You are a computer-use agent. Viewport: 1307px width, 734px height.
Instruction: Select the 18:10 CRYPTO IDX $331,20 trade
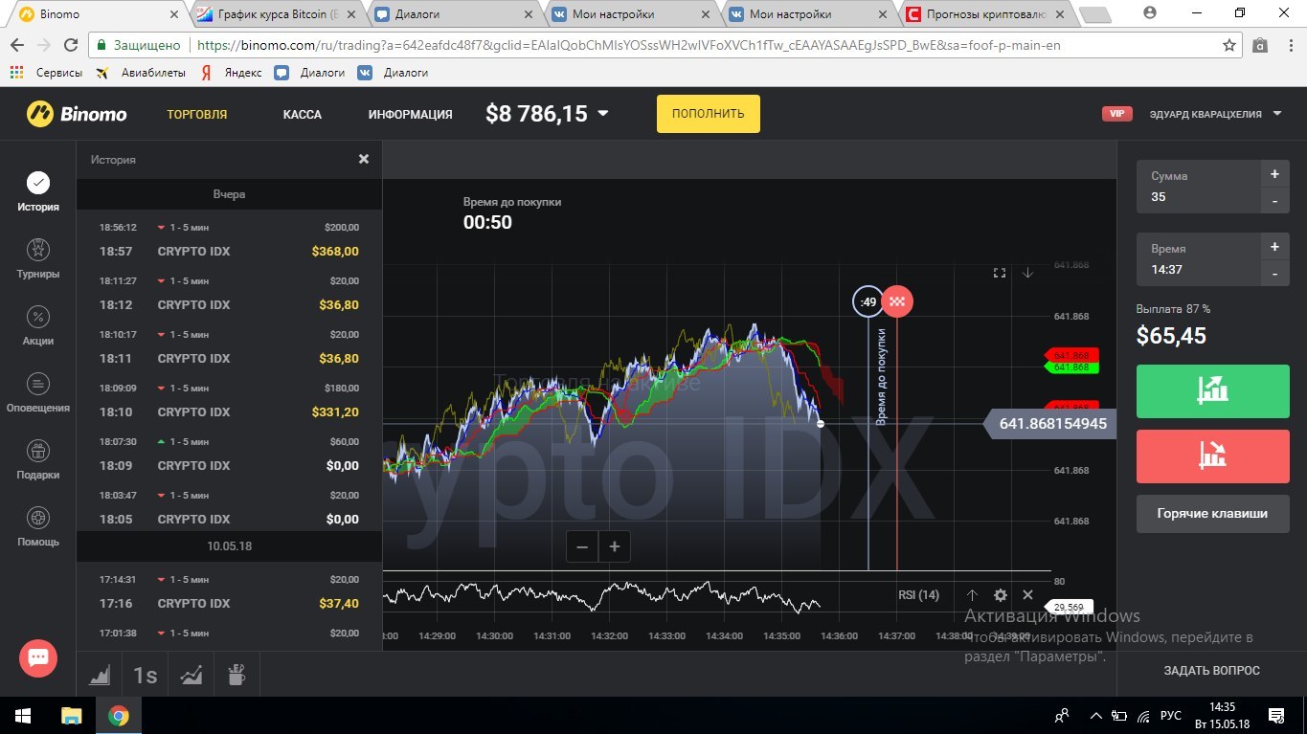[230, 401]
